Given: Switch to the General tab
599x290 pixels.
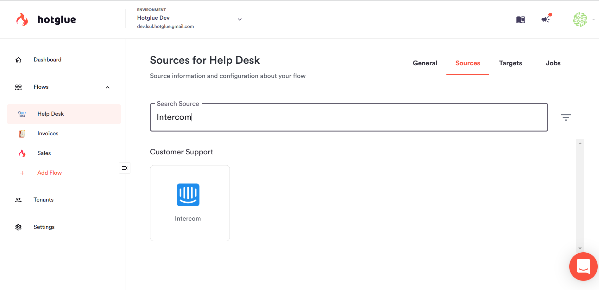Looking at the screenshot, I should coord(425,63).
